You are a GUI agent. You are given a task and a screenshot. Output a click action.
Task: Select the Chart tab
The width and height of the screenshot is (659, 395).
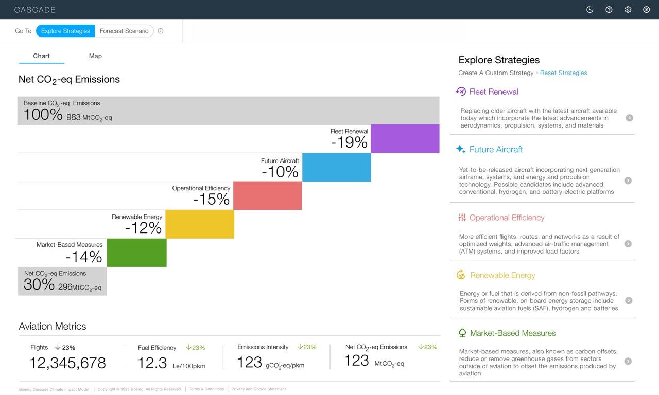[41, 56]
